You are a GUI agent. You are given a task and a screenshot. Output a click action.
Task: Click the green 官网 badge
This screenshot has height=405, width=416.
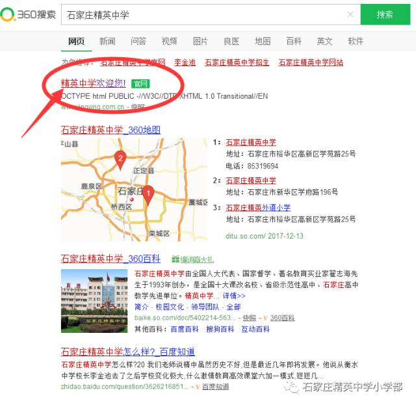click(x=140, y=84)
